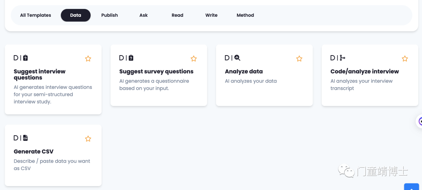Favorite the Suggest interview questions template star
This screenshot has width=422, height=190.
(x=88, y=59)
